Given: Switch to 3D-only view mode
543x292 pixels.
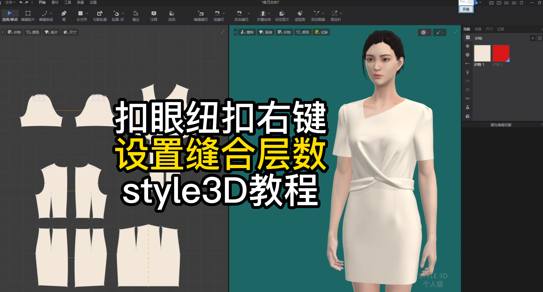Looking at the screenshot, I should tap(514, 3).
